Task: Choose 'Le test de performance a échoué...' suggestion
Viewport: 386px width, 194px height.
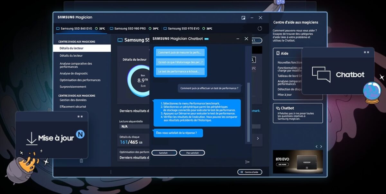Action: (180, 72)
